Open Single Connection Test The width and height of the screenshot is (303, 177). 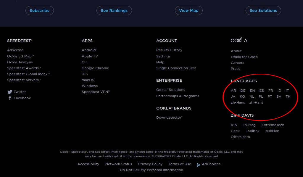coord(176,68)
